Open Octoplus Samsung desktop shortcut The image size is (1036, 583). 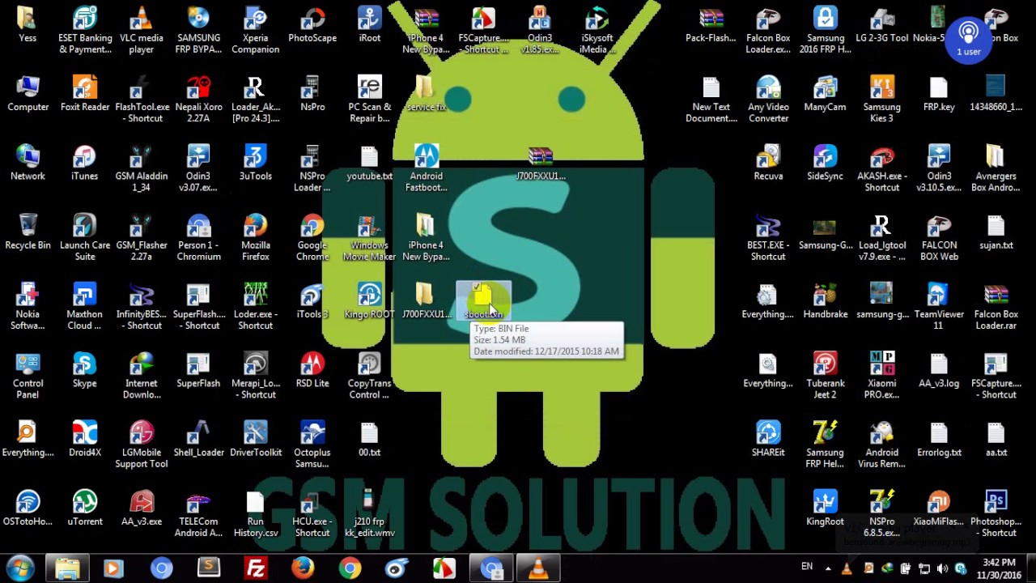(x=312, y=445)
